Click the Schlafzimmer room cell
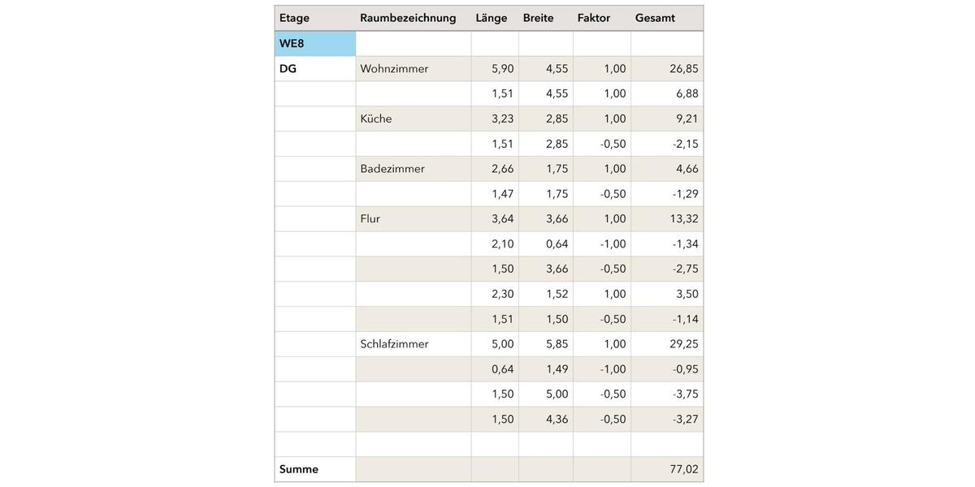The height and width of the screenshot is (487, 975). point(413,344)
